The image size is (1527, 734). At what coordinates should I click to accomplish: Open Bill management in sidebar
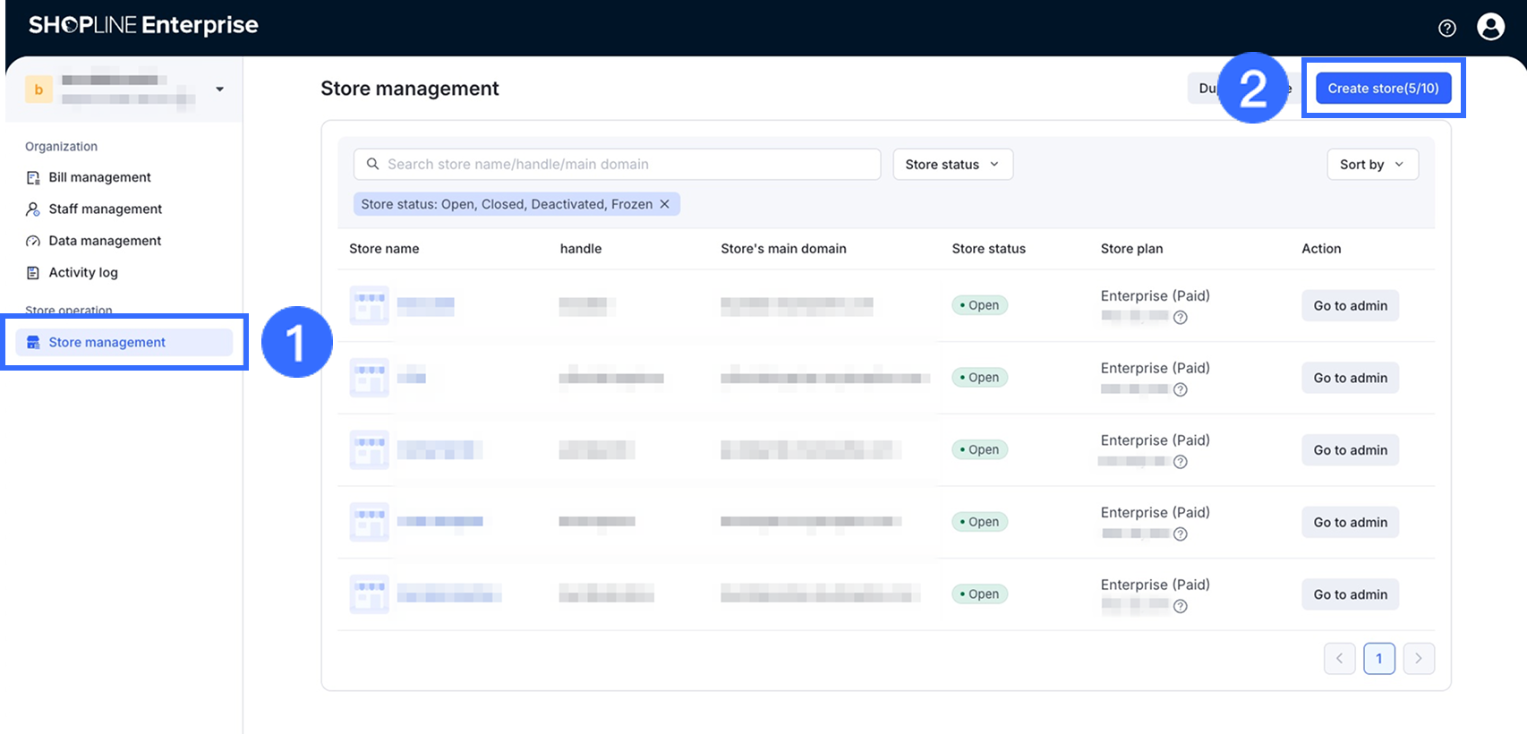click(x=99, y=177)
